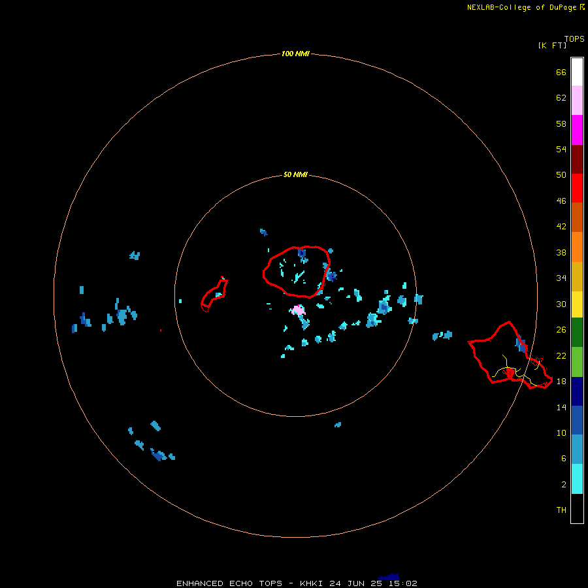Click the gold legend swatch near 34
The height and width of the screenshot is (588, 588).
[x=577, y=276]
